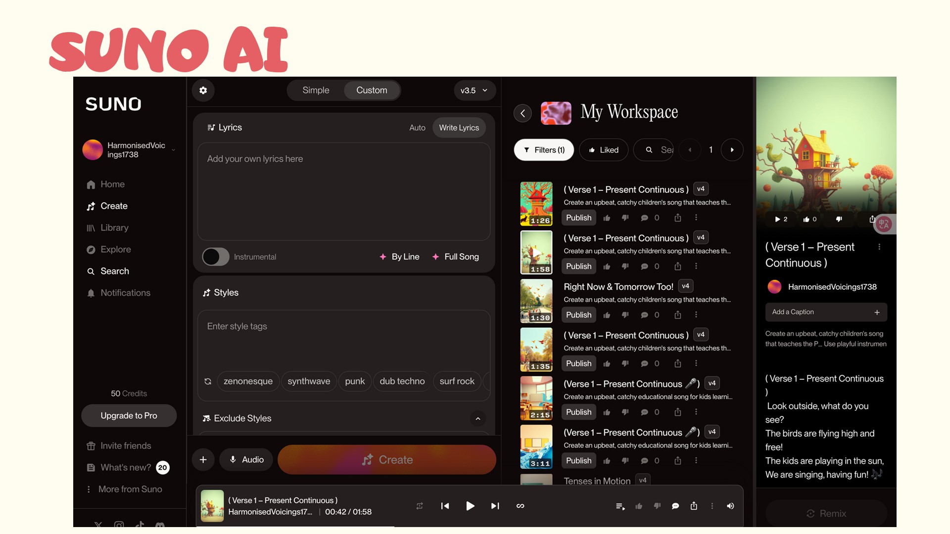Open the v3.5 model version dropdown
The image size is (950, 534).
coord(475,90)
